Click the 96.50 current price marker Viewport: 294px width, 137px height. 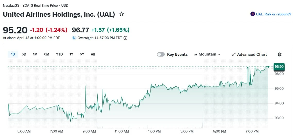[279, 67]
